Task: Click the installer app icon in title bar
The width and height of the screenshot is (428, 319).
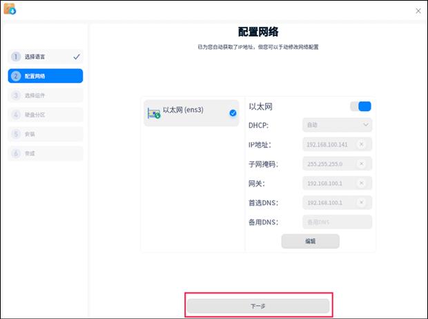Action: 10,10
